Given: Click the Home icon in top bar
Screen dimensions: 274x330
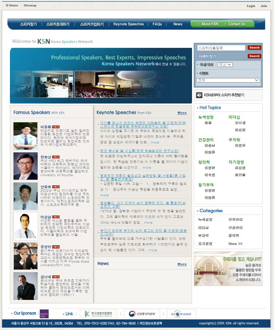Looking at the screenshot, I should point(7,5).
